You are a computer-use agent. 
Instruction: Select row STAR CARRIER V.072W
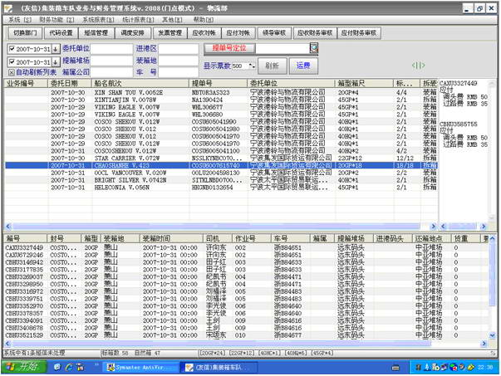point(221,159)
